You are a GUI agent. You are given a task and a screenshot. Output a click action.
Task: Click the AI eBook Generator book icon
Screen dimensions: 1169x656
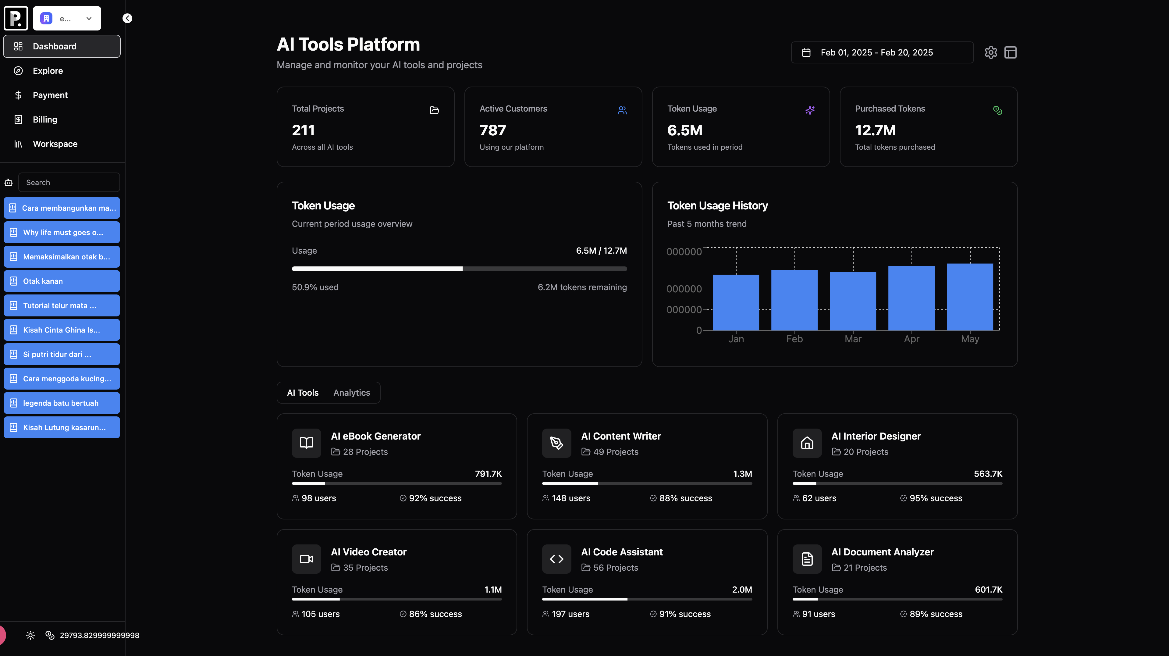coord(306,443)
